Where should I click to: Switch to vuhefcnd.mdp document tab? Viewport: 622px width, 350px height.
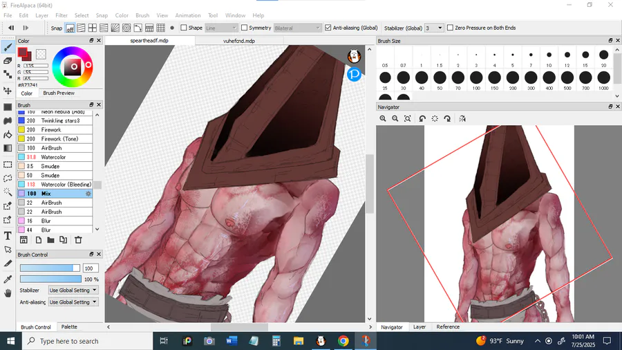(239, 41)
